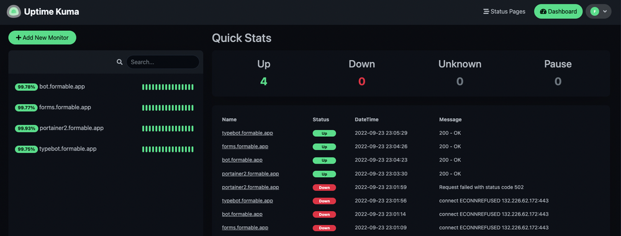Click Add New Monitor button
The image size is (621, 236).
42,38
